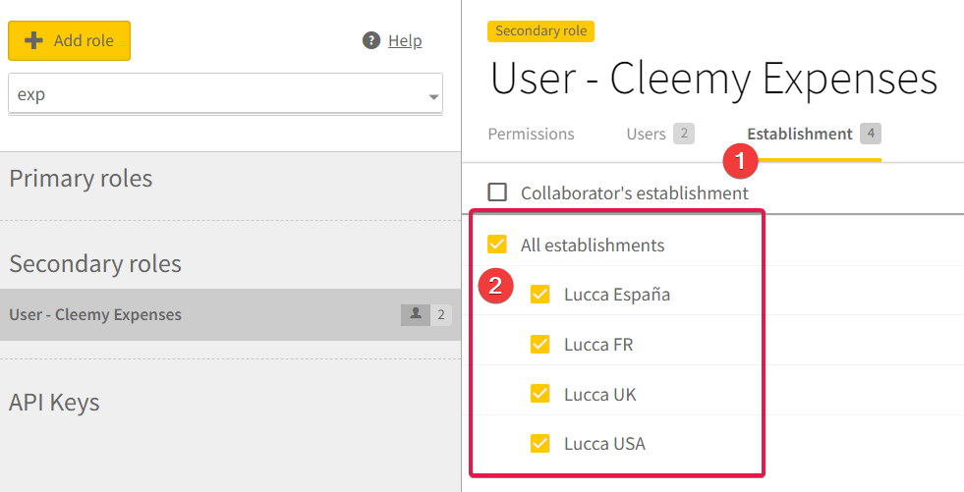This screenshot has height=492, width=964.
Task: Click the User - Cleemy Expenses page title
Action: (x=713, y=79)
